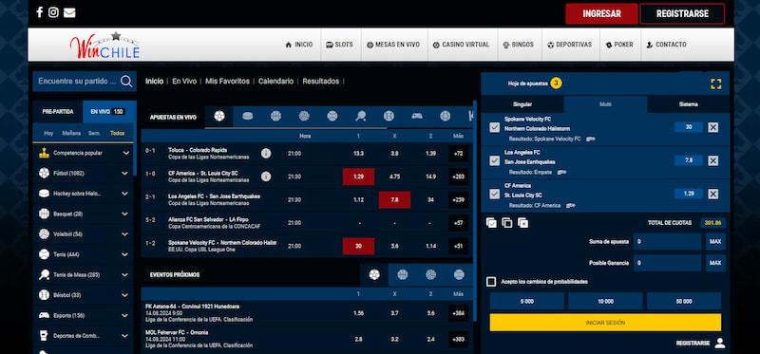This screenshot has height=354, width=760.
Task: Toggle odds 1.56 for FK Astana-64
Action: 358,313
